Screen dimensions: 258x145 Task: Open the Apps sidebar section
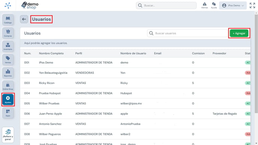click(x=8, y=113)
